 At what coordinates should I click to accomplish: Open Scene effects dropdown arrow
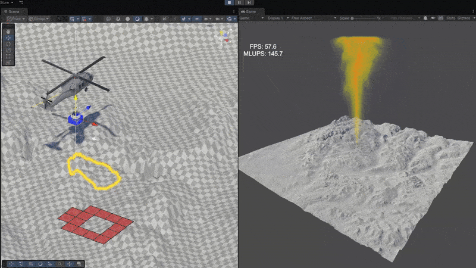pos(152,19)
